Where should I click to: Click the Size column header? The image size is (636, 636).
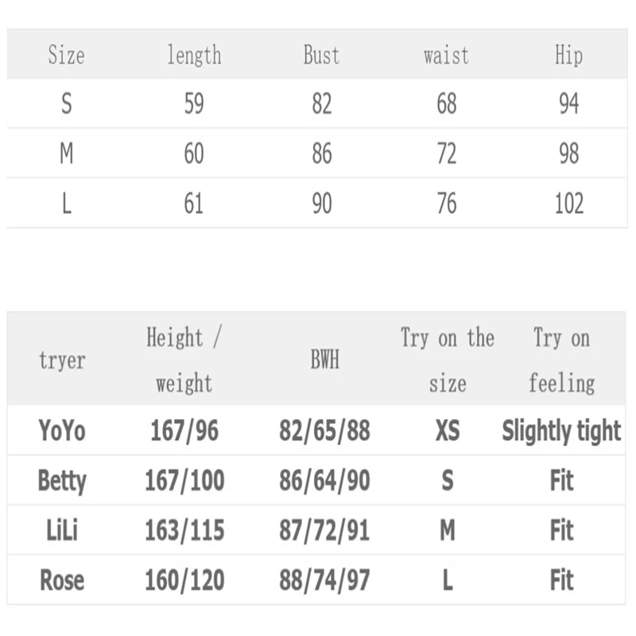[x=66, y=56]
